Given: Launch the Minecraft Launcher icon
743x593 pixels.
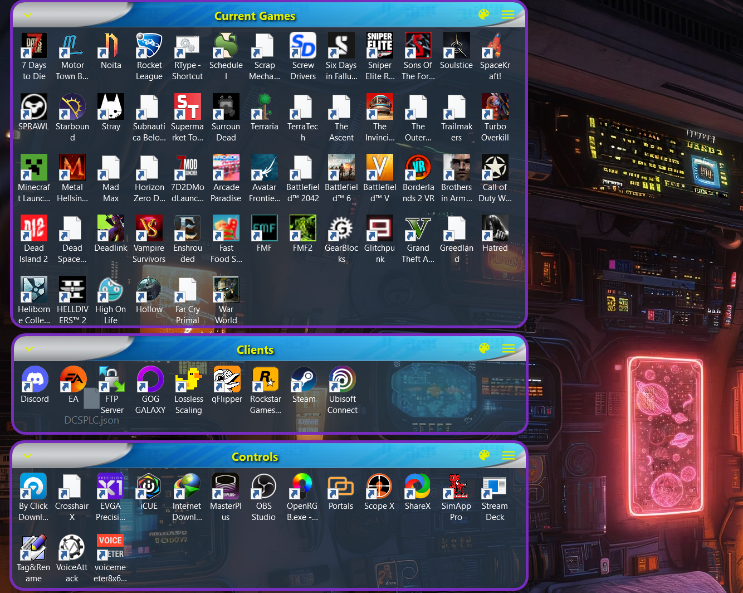Looking at the screenshot, I should (x=34, y=168).
